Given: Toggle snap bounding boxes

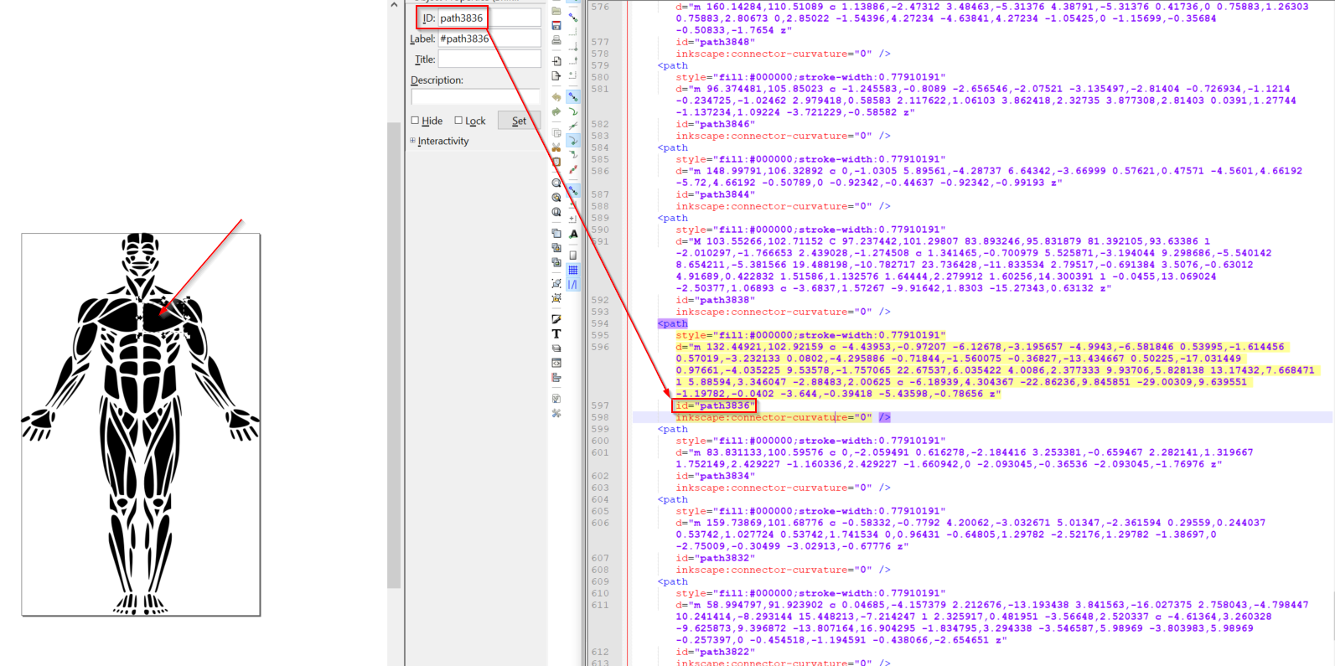Looking at the screenshot, I should pyautogui.click(x=573, y=18).
